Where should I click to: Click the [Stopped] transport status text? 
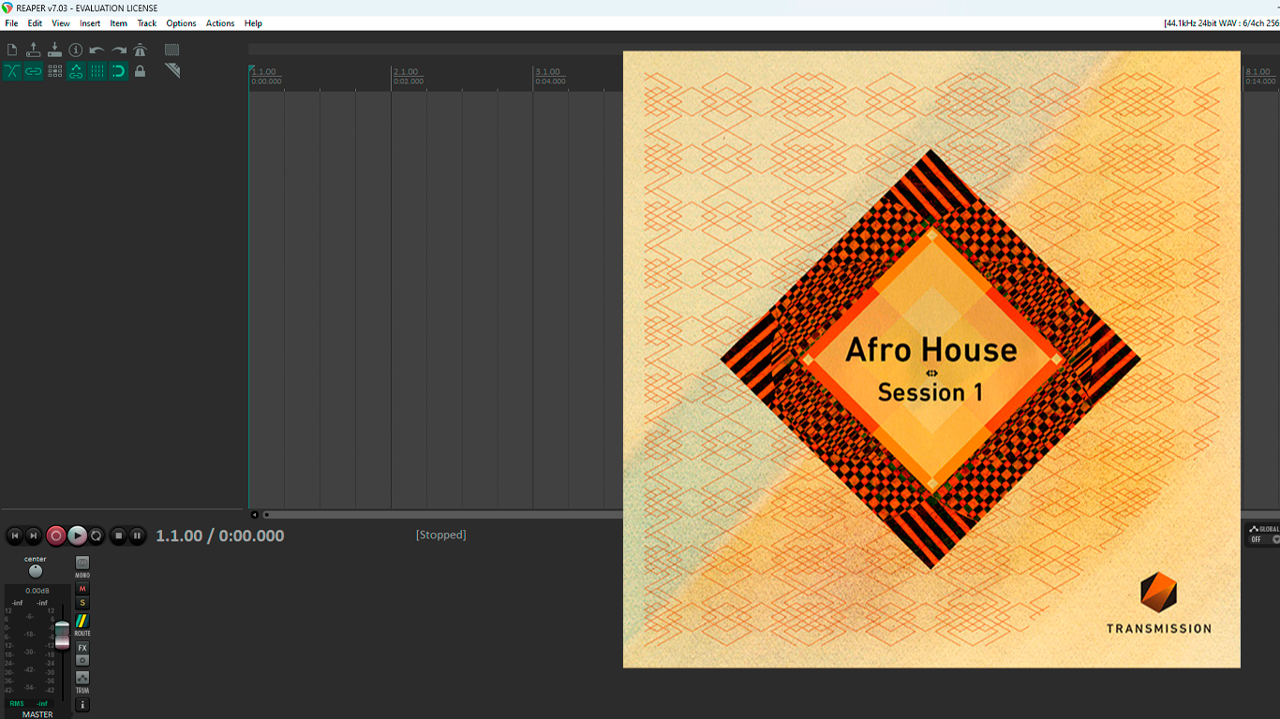click(441, 535)
